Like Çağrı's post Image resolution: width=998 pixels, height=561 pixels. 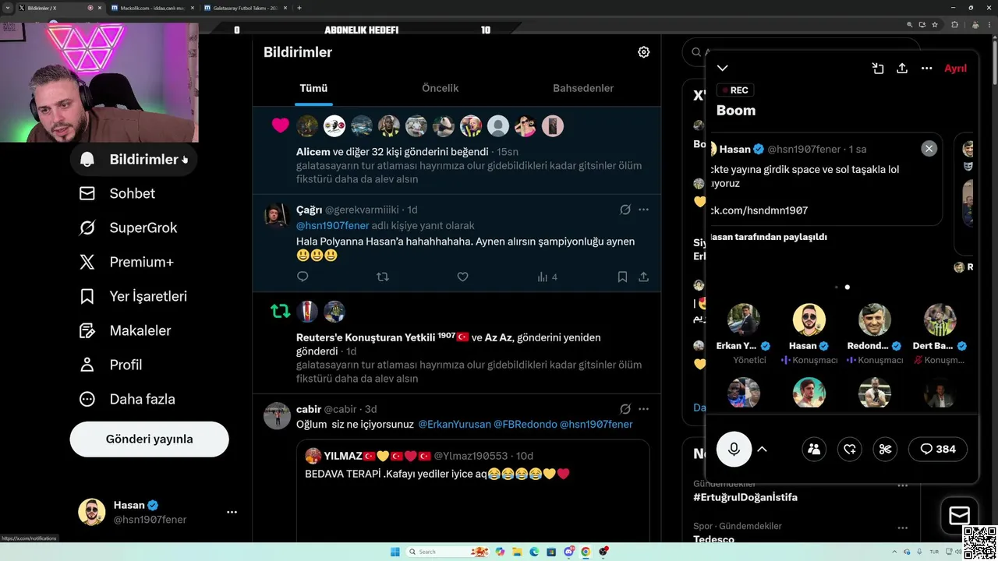click(x=462, y=277)
